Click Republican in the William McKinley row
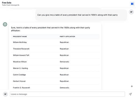 click(64, 42)
